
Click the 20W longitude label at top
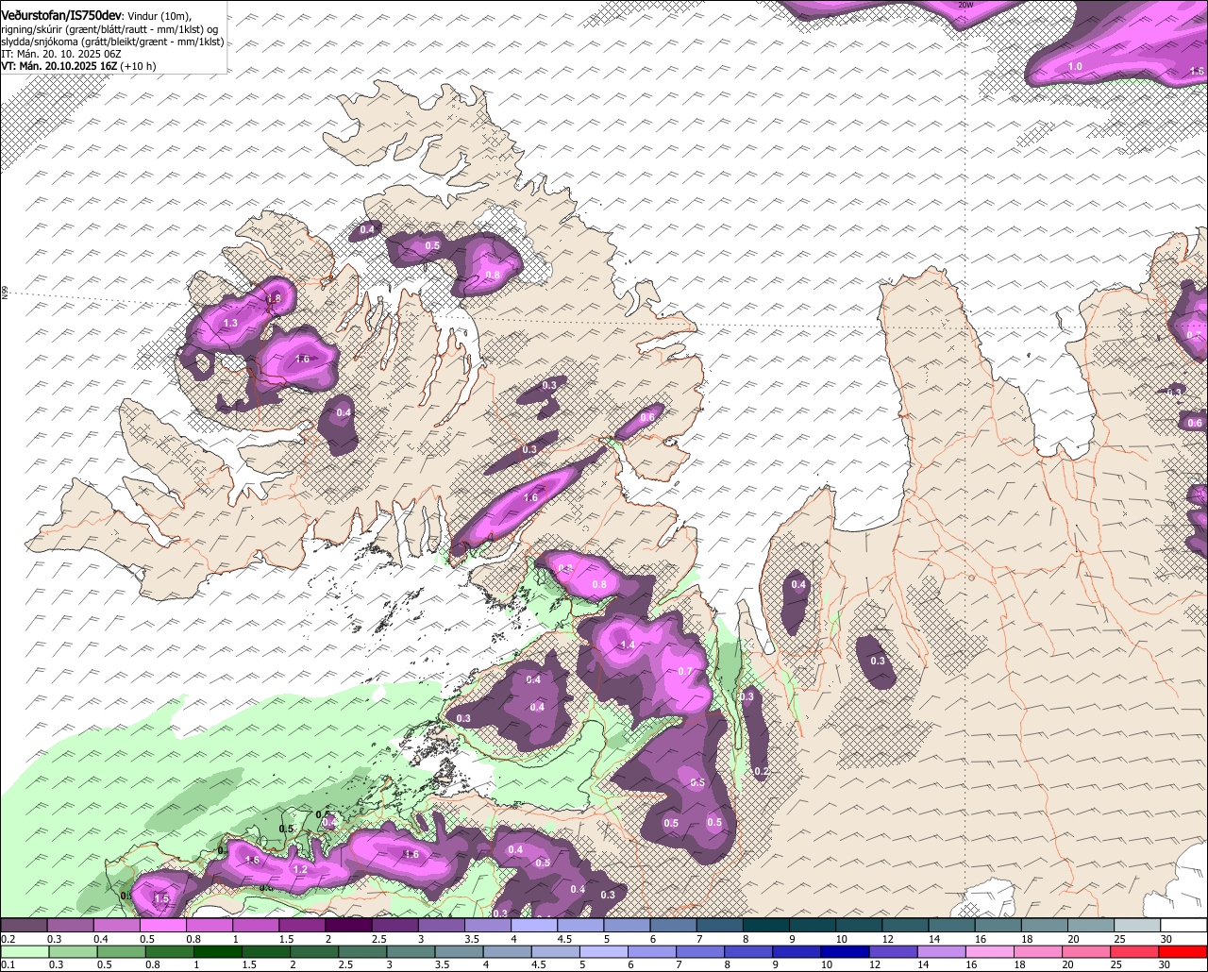coord(965,5)
